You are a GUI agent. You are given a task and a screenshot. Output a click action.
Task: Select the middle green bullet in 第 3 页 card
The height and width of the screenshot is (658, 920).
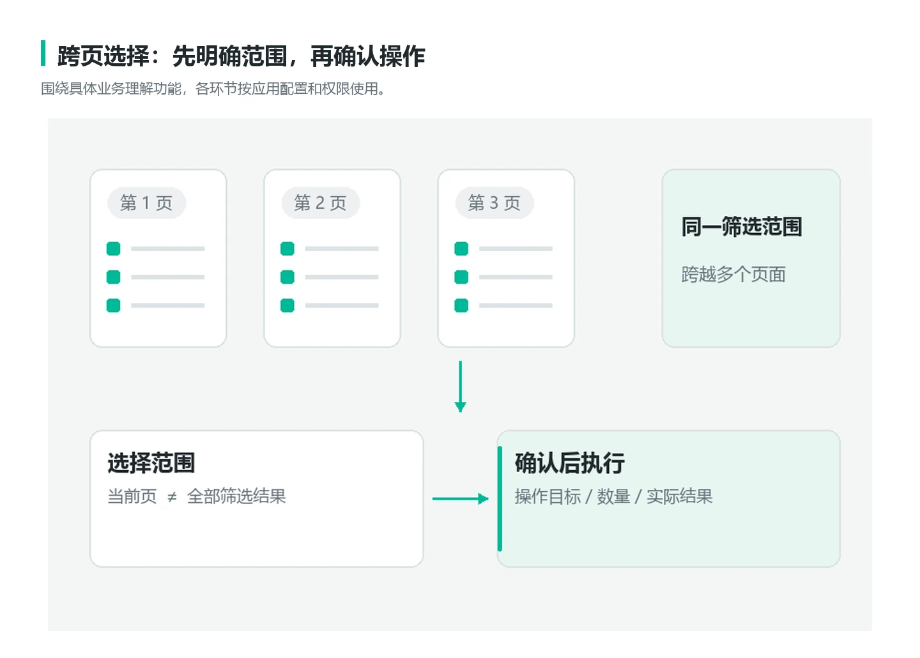(461, 277)
